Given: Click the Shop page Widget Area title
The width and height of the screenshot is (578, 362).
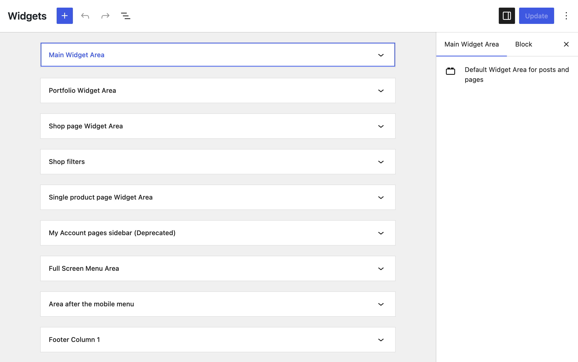Looking at the screenshot, I should tap(86, 126).
